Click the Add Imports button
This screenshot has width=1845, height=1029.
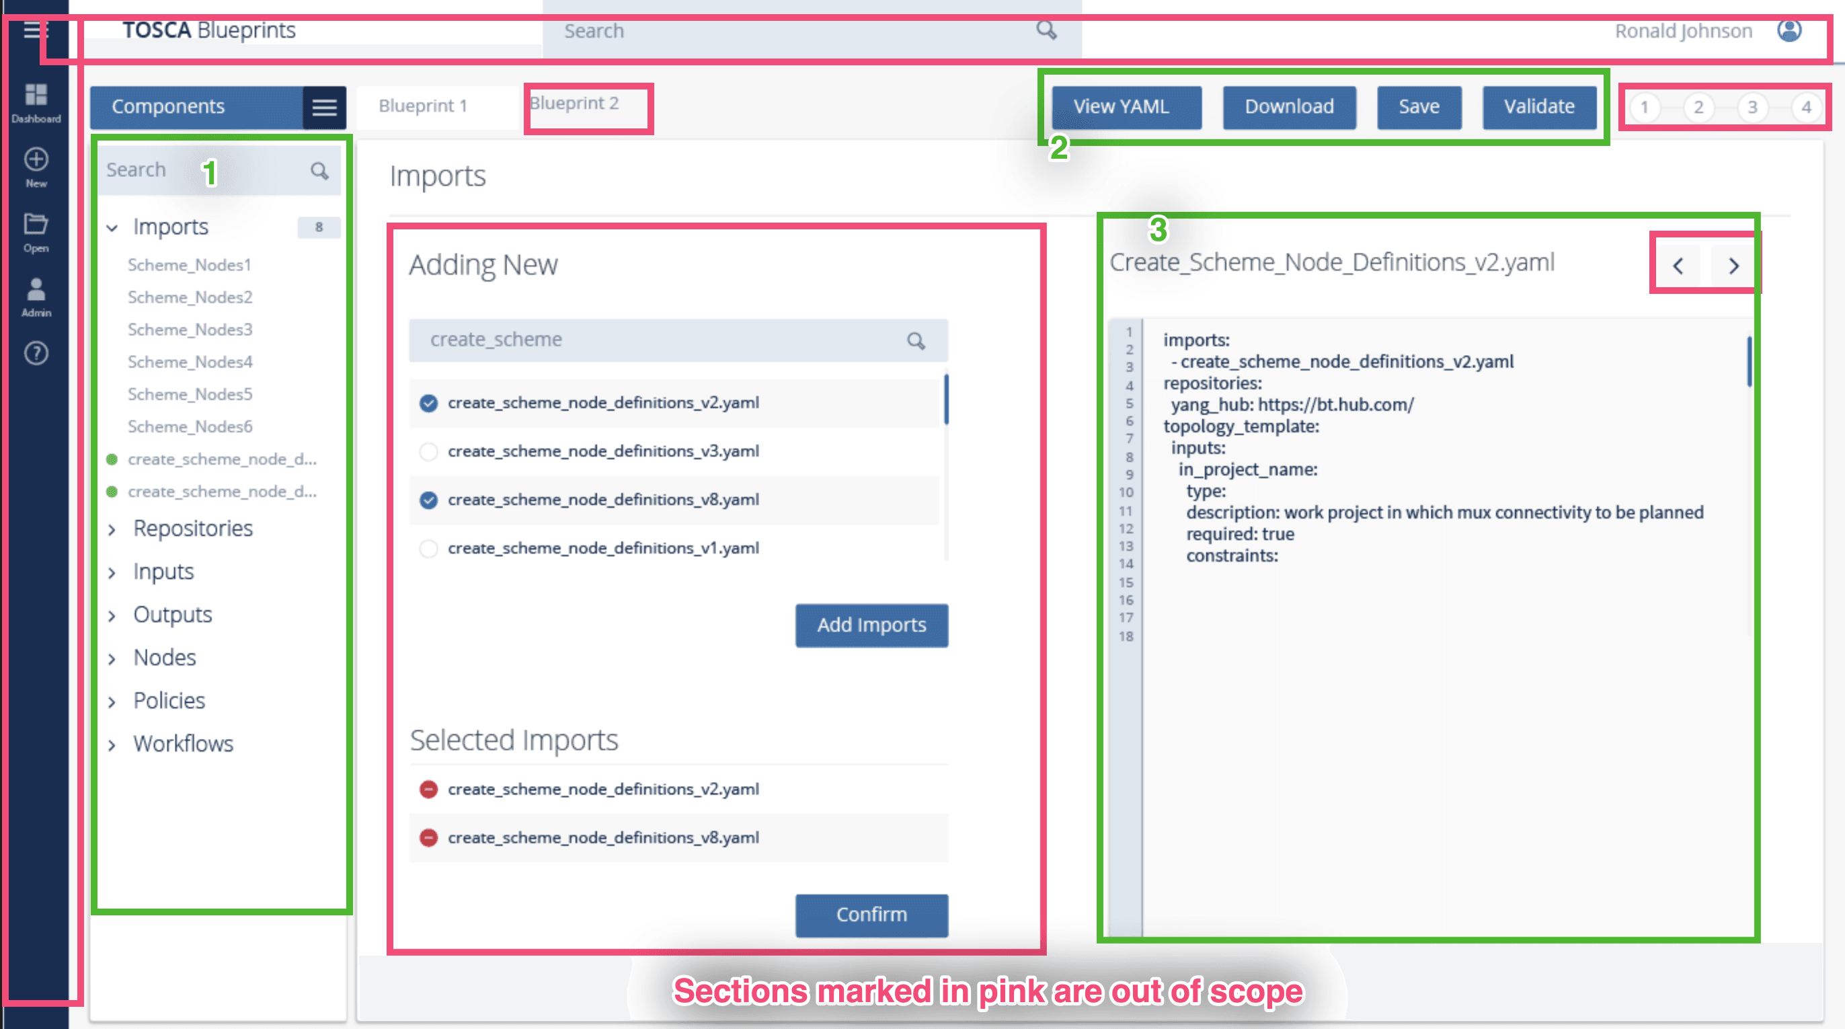point(871,625)
